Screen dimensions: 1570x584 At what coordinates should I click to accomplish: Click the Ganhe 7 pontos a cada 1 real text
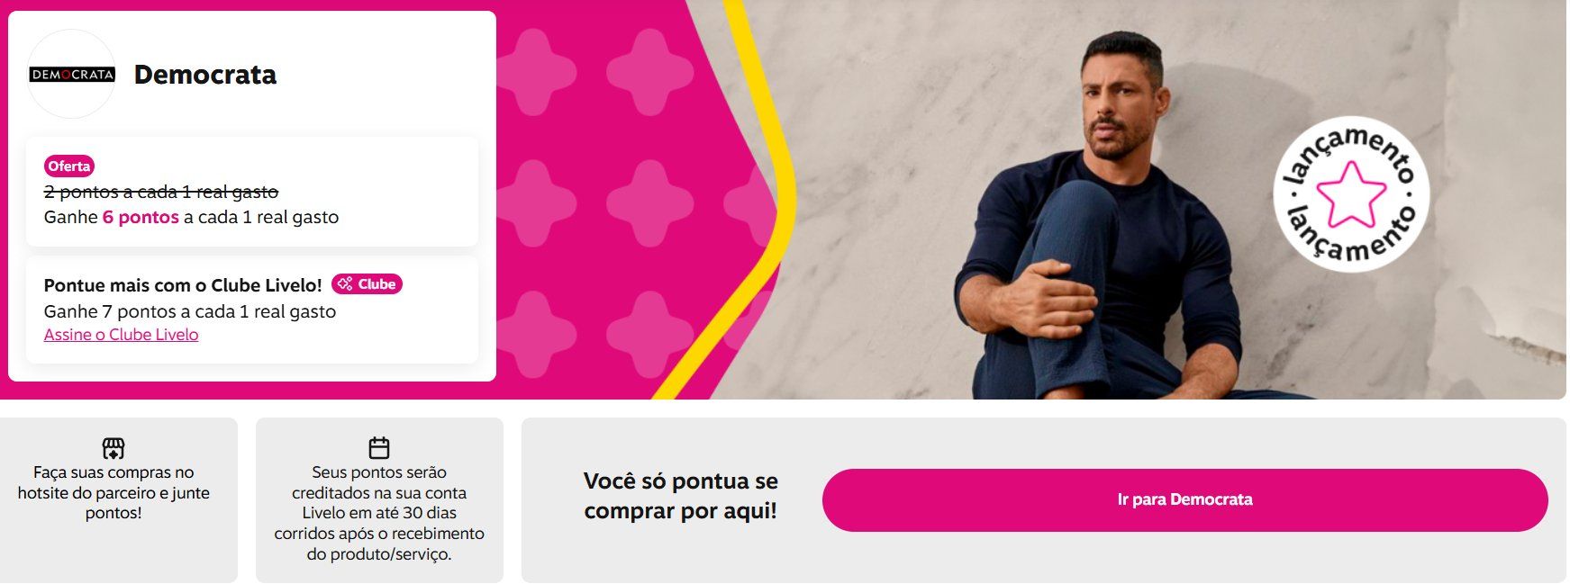190,311
